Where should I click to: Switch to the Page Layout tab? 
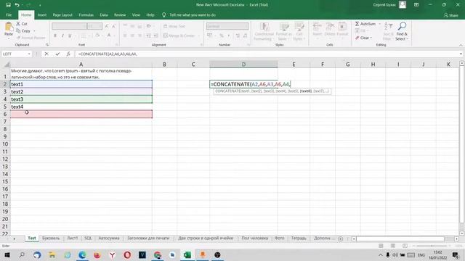(62, 14)
